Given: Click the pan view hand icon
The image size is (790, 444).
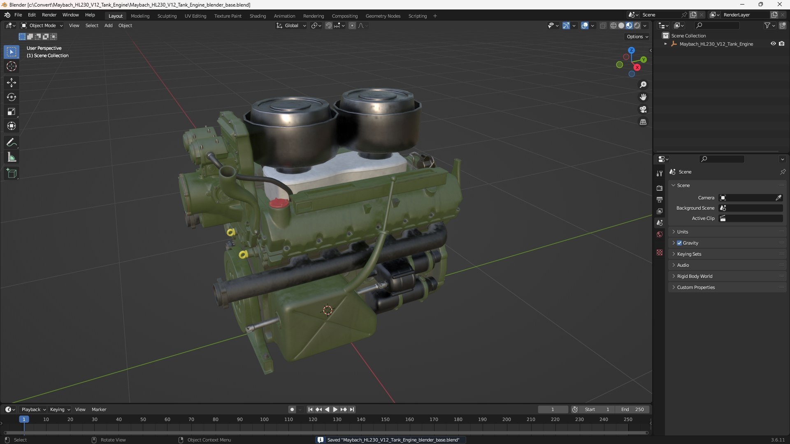Looking at the screenshot, I should coord(643,97).
